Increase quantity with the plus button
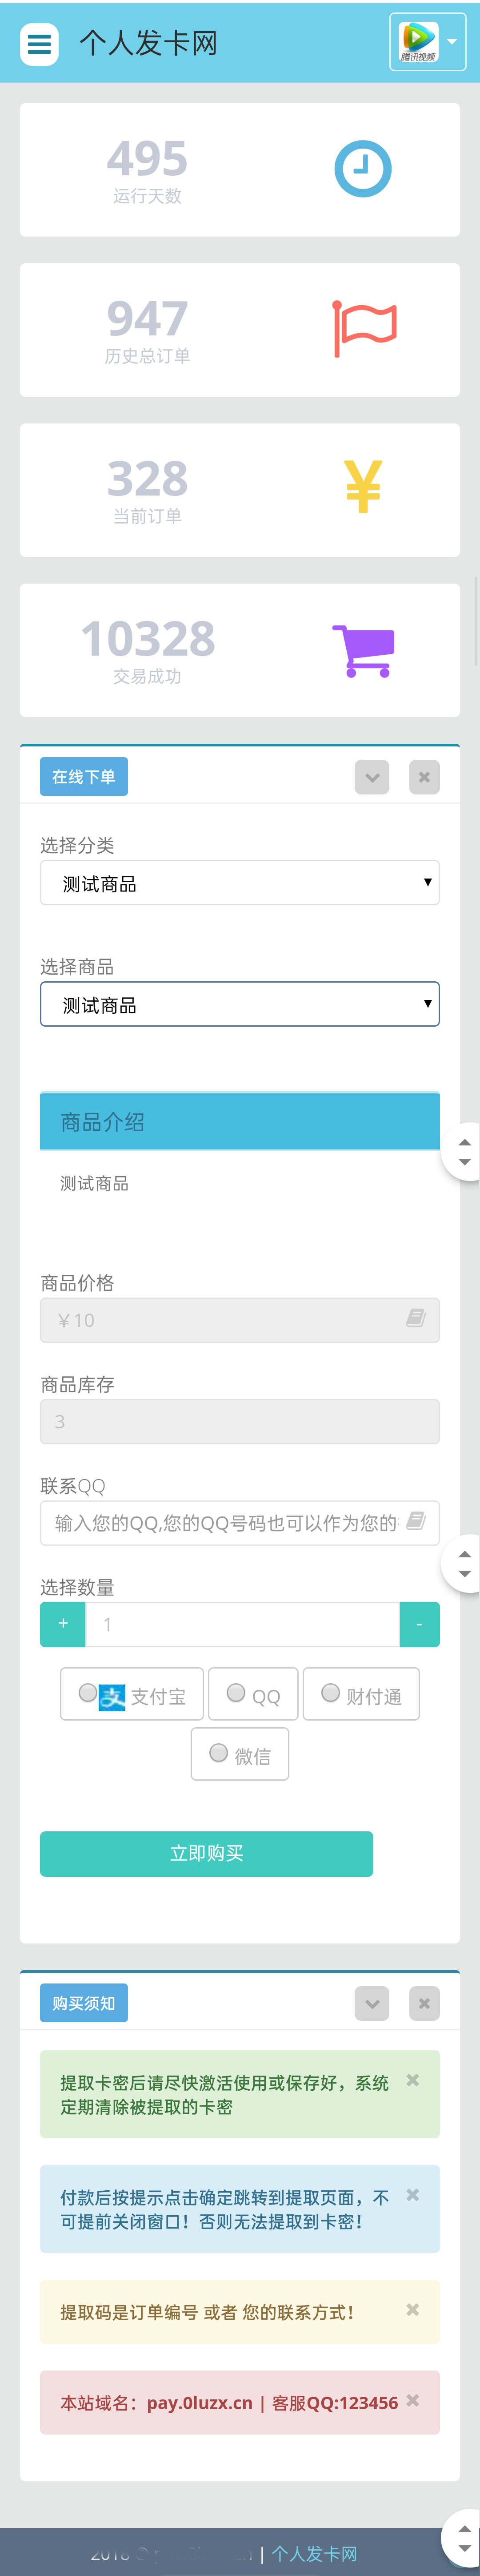The height and width of the screenshot is (2576, 480). 62,1624
